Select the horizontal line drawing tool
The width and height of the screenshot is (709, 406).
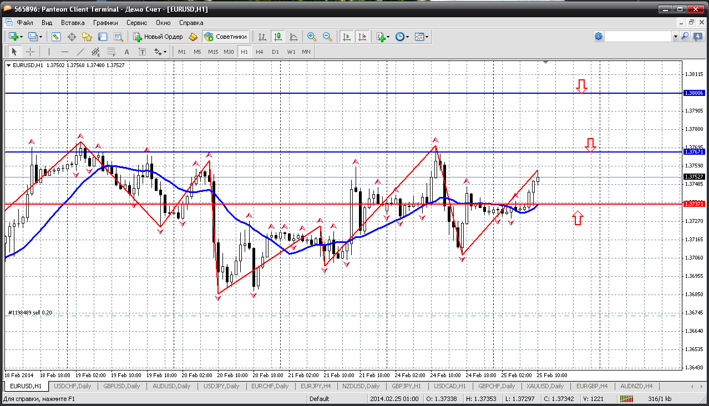click(x=64, y=52)
